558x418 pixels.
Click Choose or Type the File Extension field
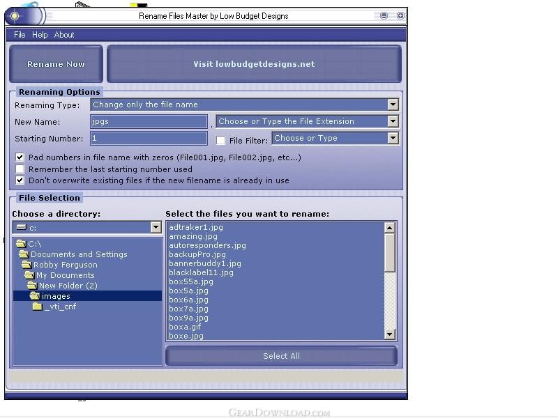[308, 121]
